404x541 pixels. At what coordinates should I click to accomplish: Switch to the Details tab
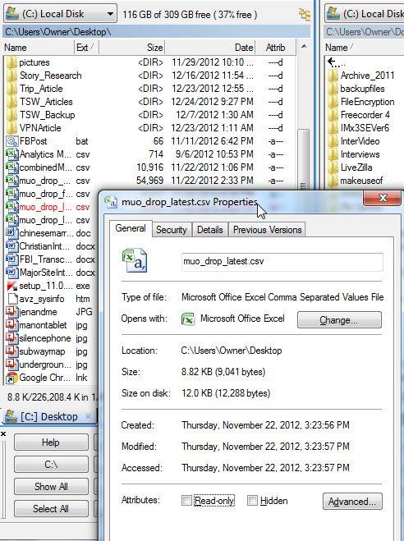[x=209, y=230]
